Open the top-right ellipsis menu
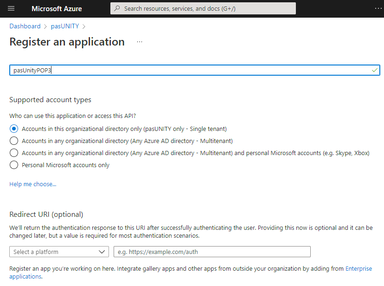The image size is (384, 286). (x=378, y=8)
